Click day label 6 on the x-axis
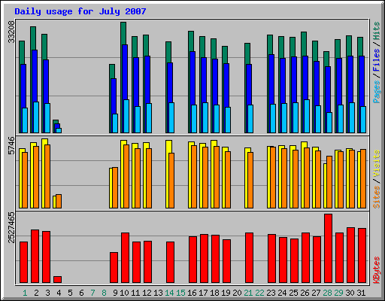385x301 pixels. tap(81, 293)
